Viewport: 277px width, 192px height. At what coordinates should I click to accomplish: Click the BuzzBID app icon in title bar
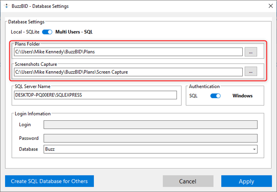(6, 6)
